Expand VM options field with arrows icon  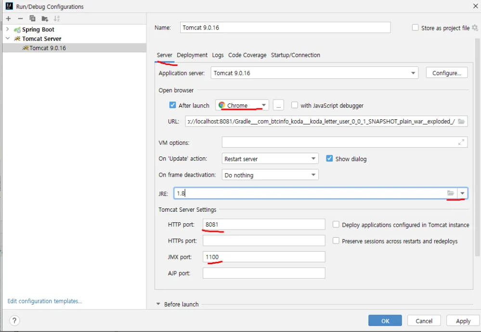pyautogui.click(x=461, y=142)
